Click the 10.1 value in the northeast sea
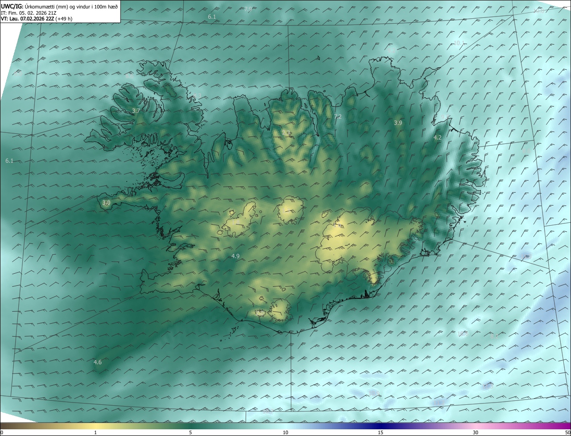This screenshot has height=436, width=571. click(x=459, y=43)
